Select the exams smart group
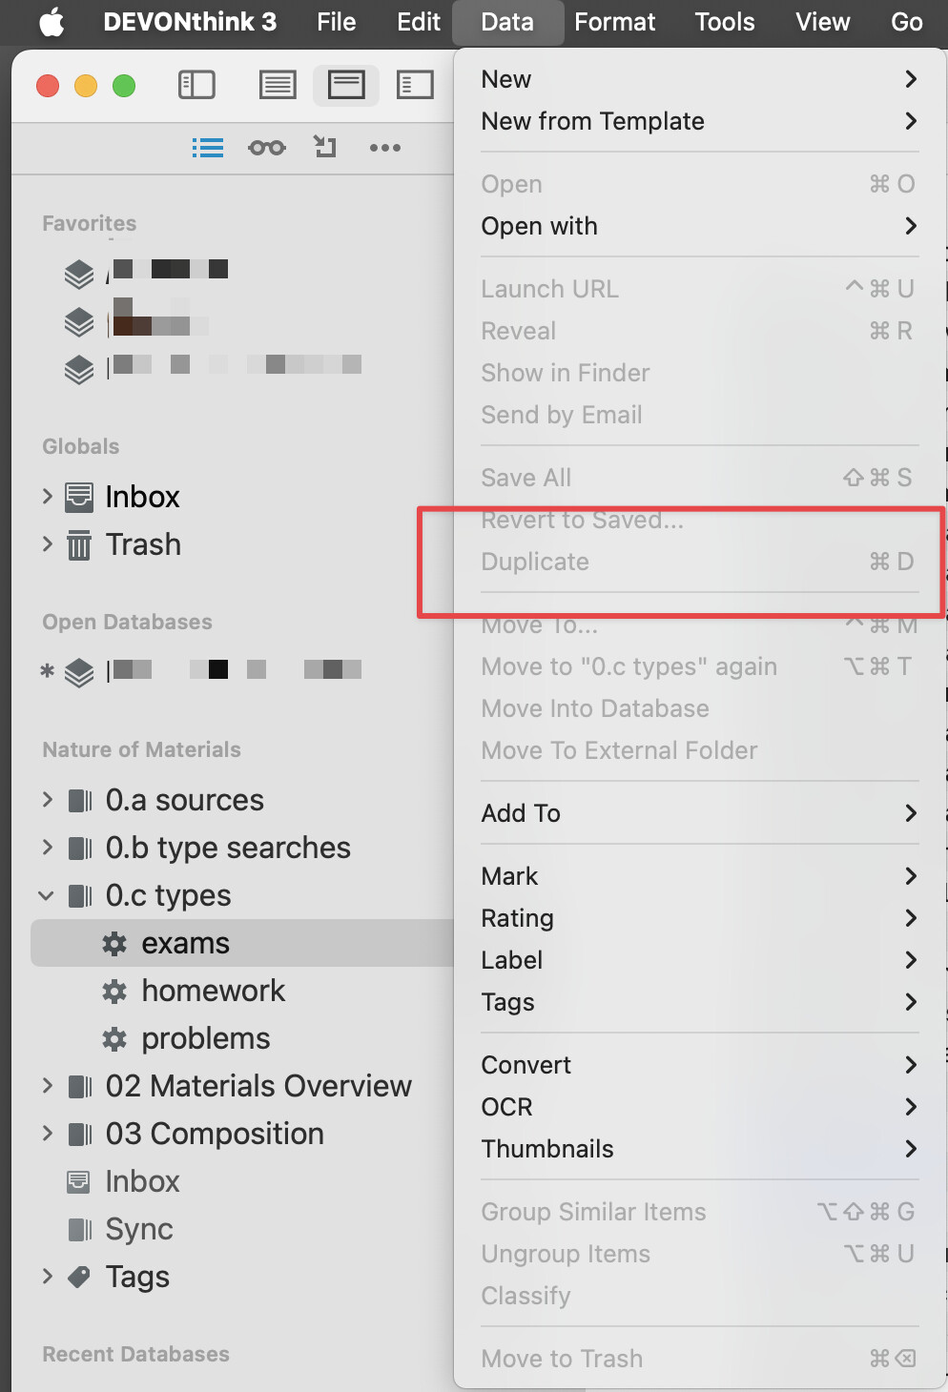The width and height of the screenshot is (948, 1392). pos(185,943)
